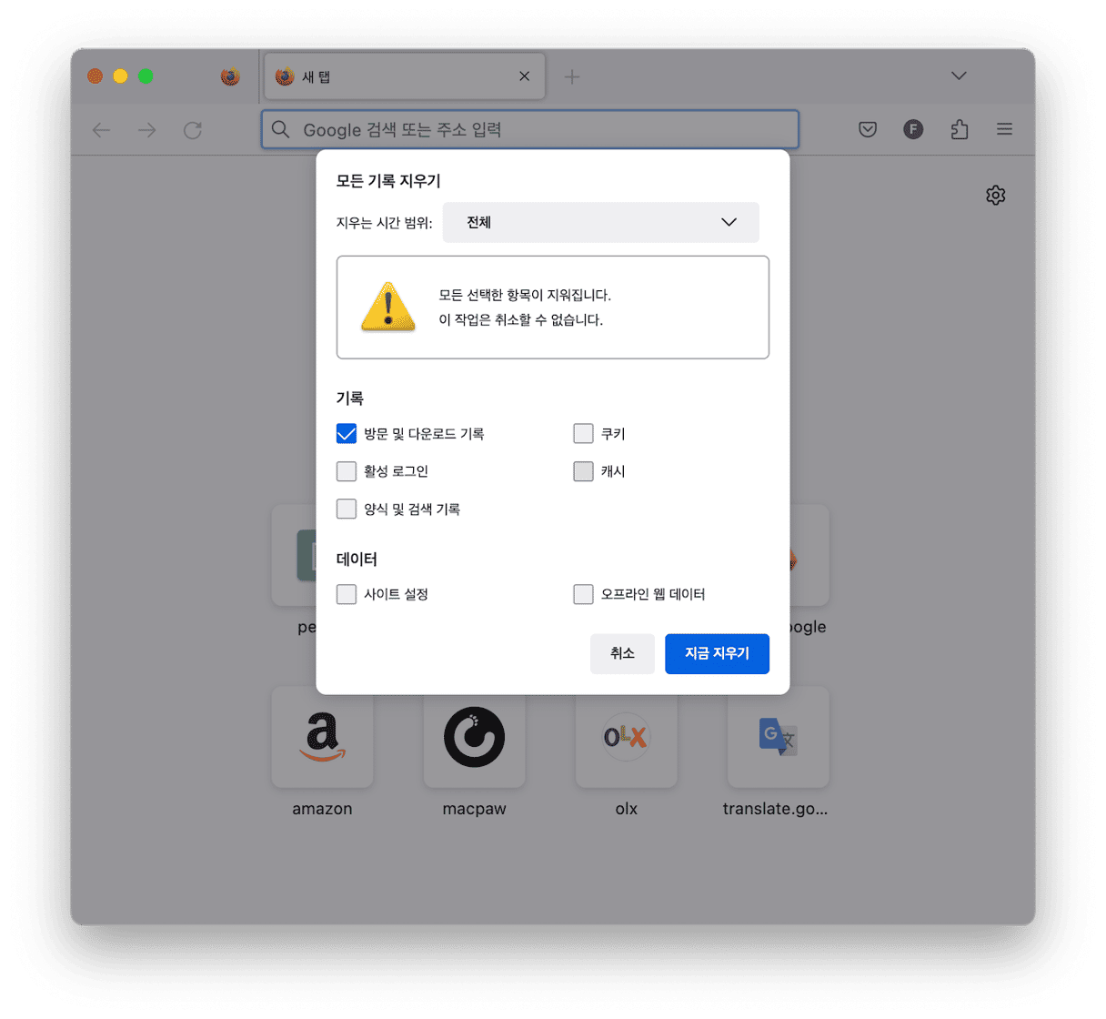Click the pinned Firefox tab icon
Image resolution: width=1106 pixels, height=1019 pixels.
230,76
